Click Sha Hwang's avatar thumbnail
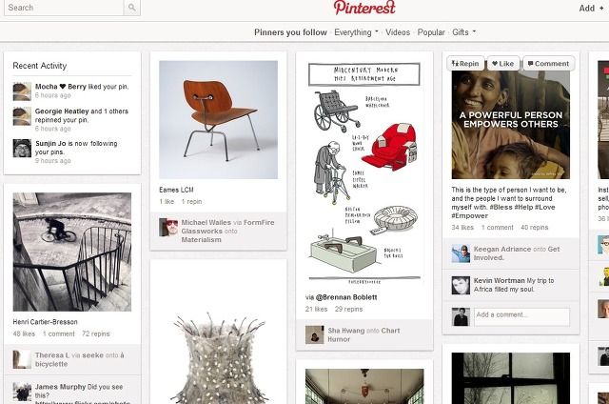 (x=314, y=334)
